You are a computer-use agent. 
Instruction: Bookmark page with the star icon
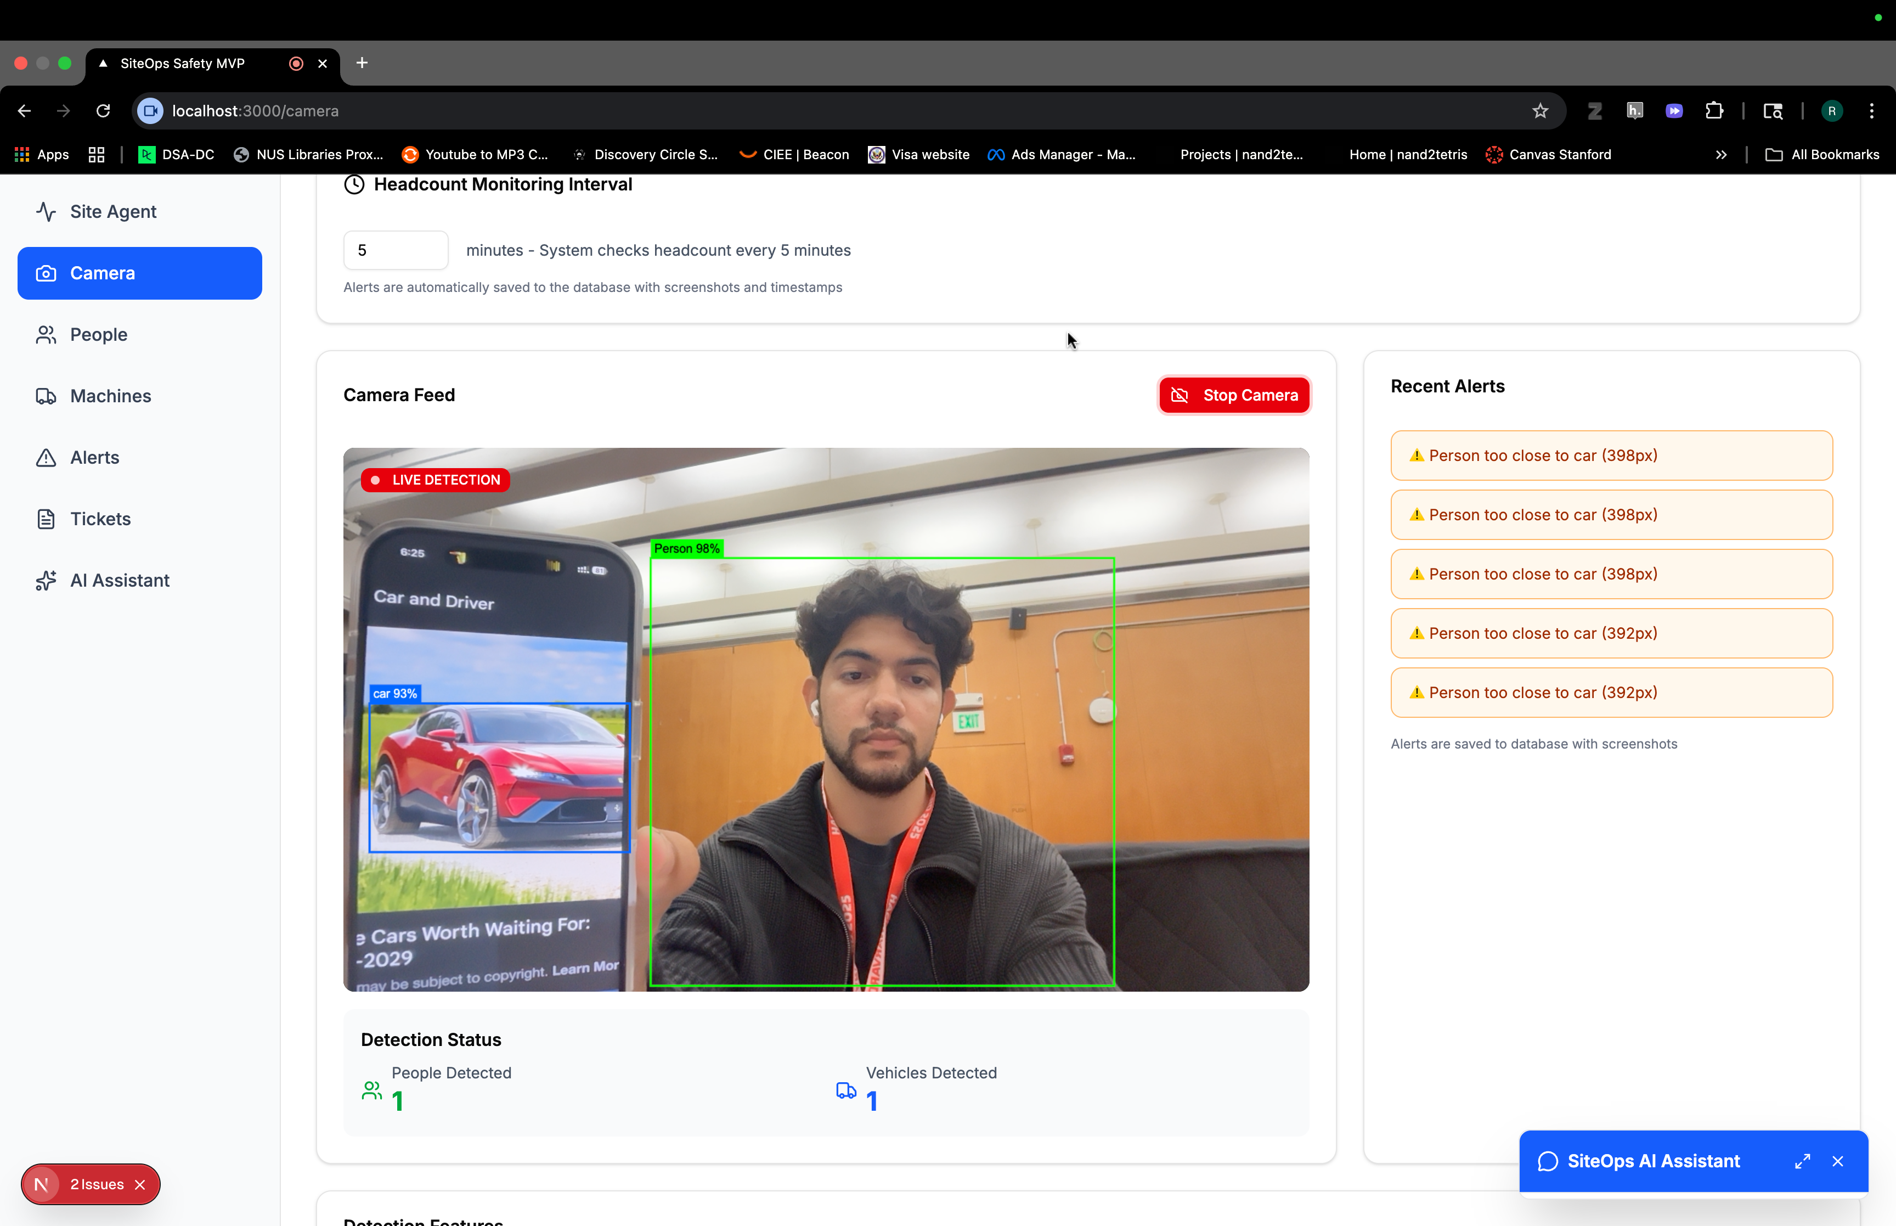click(x=1539, y=111)
